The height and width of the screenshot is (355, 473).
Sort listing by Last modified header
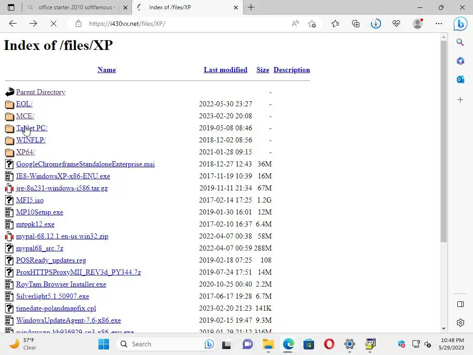(225, 70)
